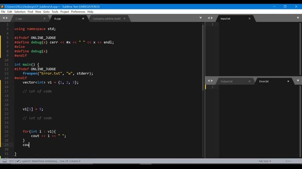
Task: Click the panel switcher icon in the status bar
Action: coord(5,161)
